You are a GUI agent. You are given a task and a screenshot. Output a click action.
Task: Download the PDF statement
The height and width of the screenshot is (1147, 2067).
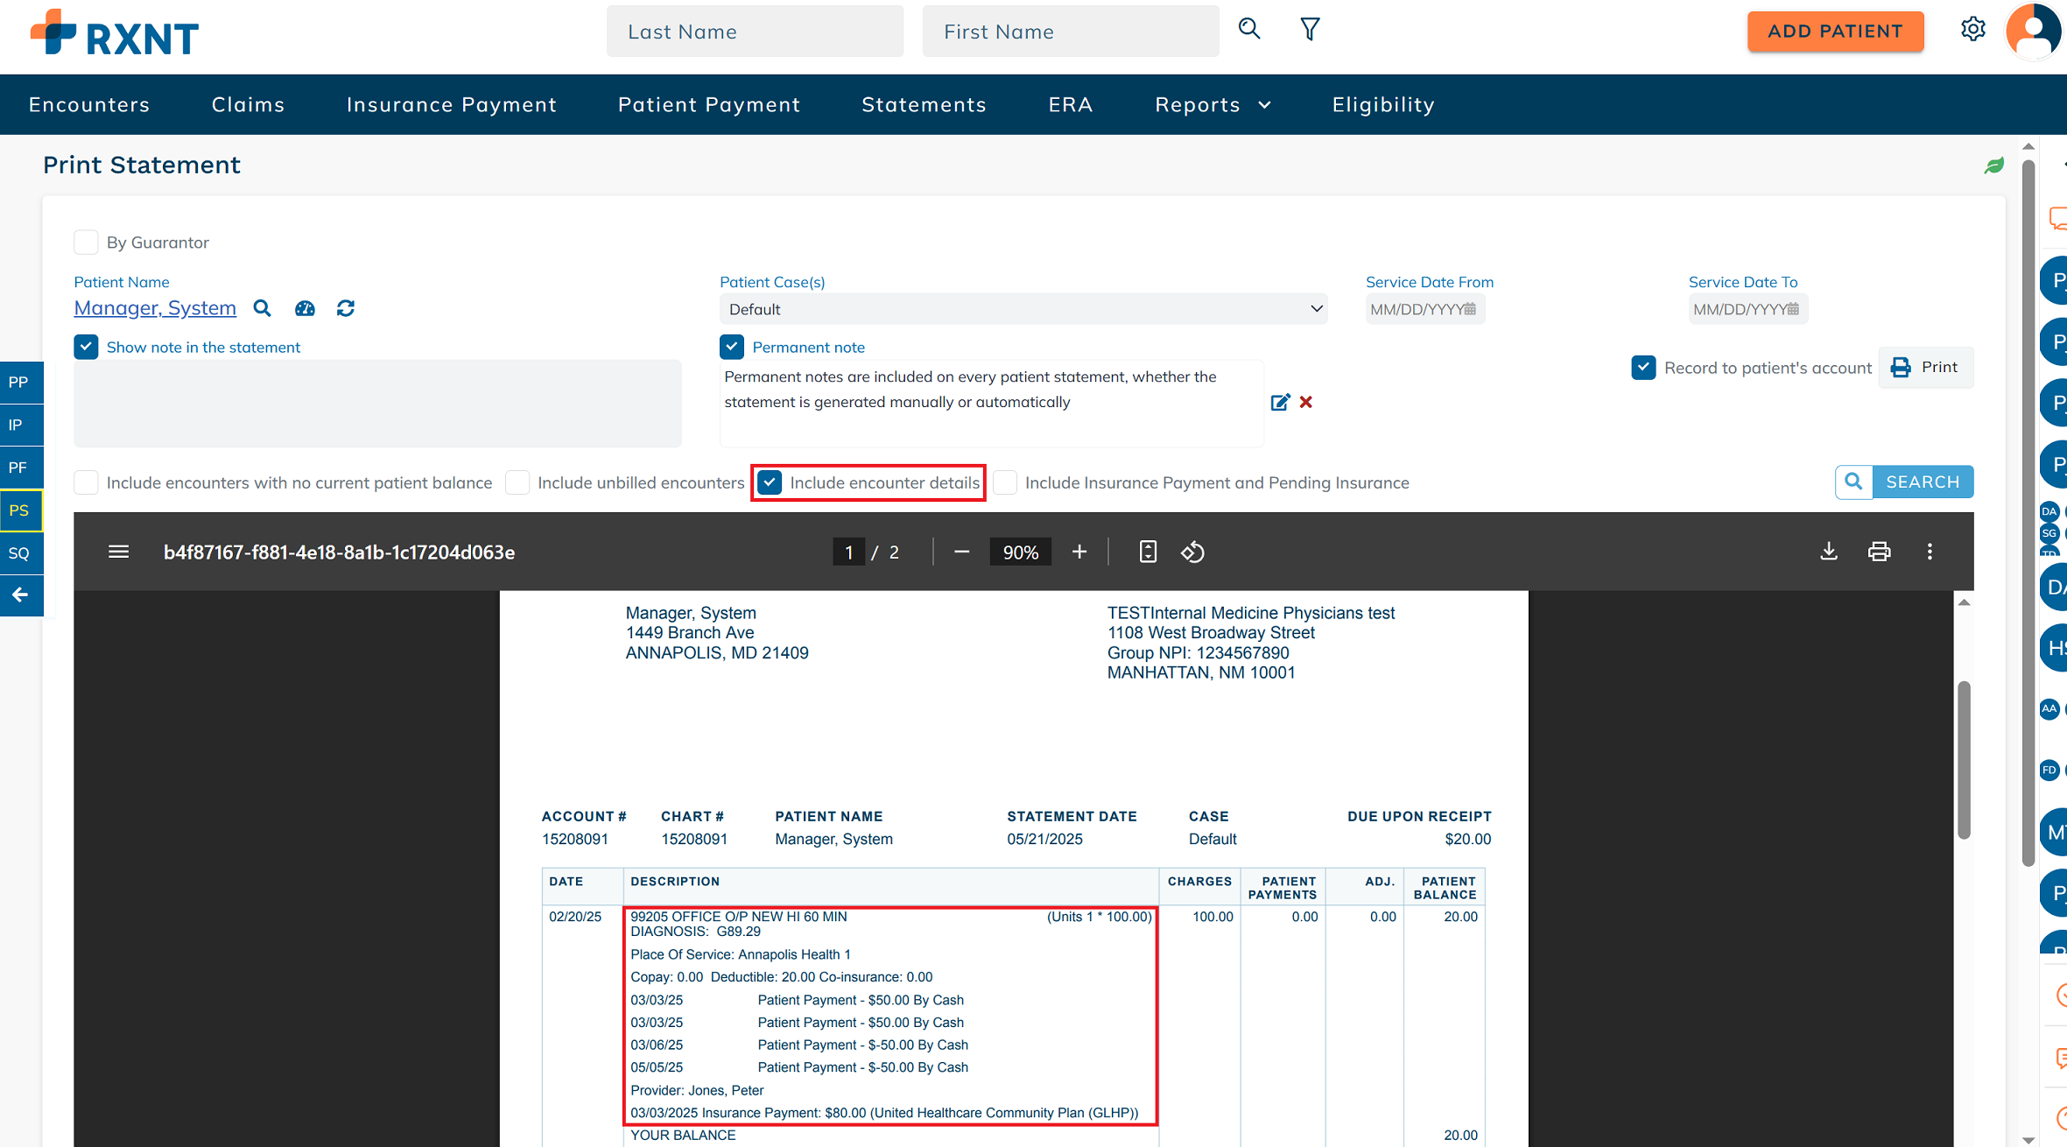tap(1829, 552)
